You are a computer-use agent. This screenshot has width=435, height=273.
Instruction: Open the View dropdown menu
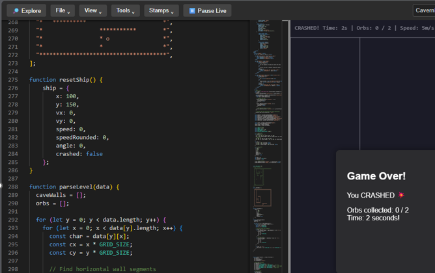point(93,10)
